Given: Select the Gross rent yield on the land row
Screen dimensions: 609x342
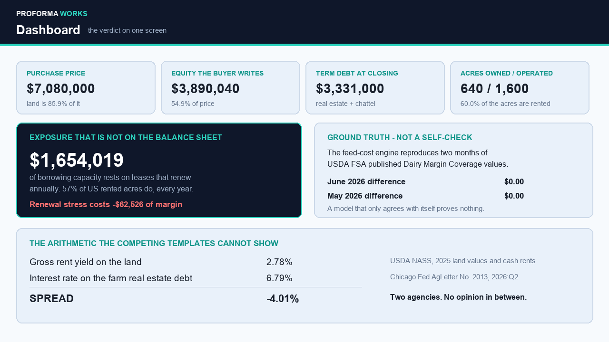Looking at the screenshot, I should (196, 262).
